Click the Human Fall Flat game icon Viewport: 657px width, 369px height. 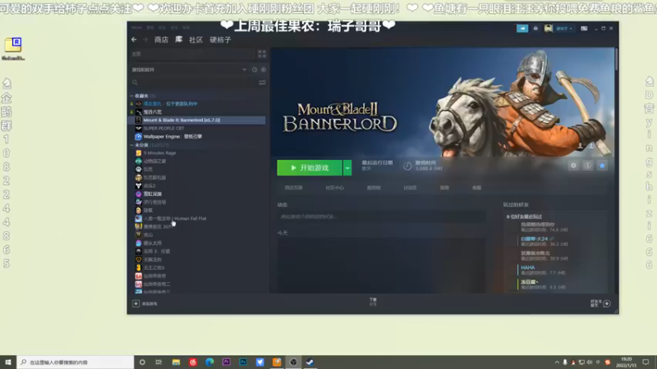tap(138, 218)
